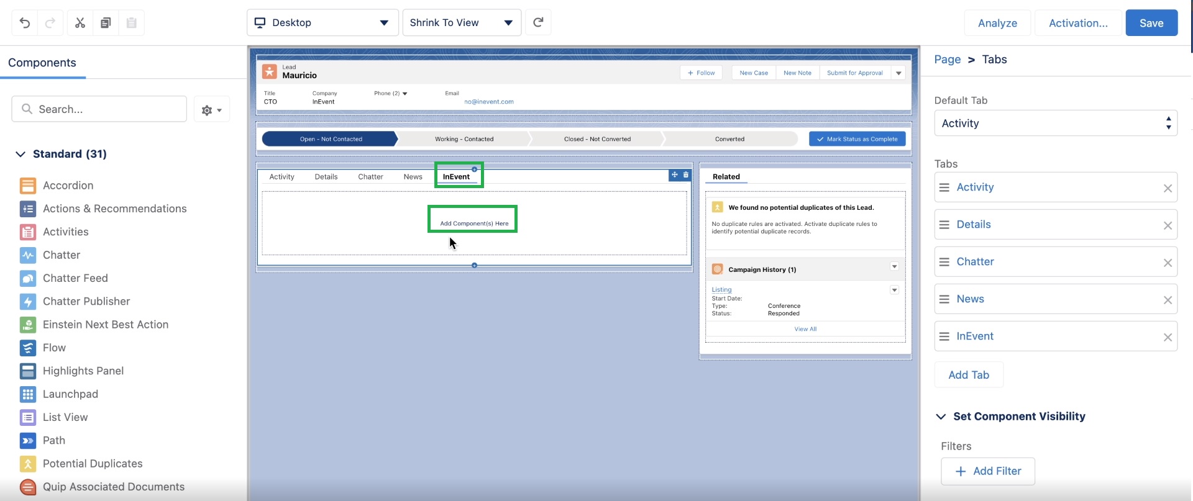Expand the Phone (2) dropdown

click(405, 94)
